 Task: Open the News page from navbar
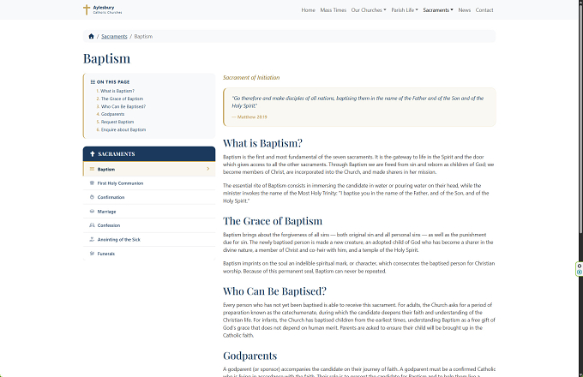pos(465,10)
